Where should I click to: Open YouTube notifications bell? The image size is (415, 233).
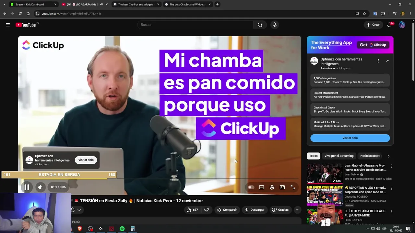pyautogui.click(x=390, y=25)
